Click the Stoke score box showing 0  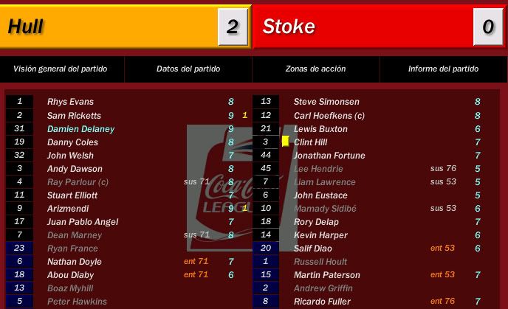click(x=488, y=27)
